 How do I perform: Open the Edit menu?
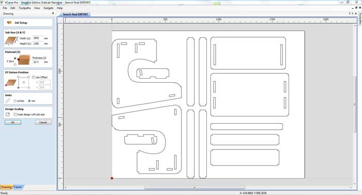tap(13, 8)
